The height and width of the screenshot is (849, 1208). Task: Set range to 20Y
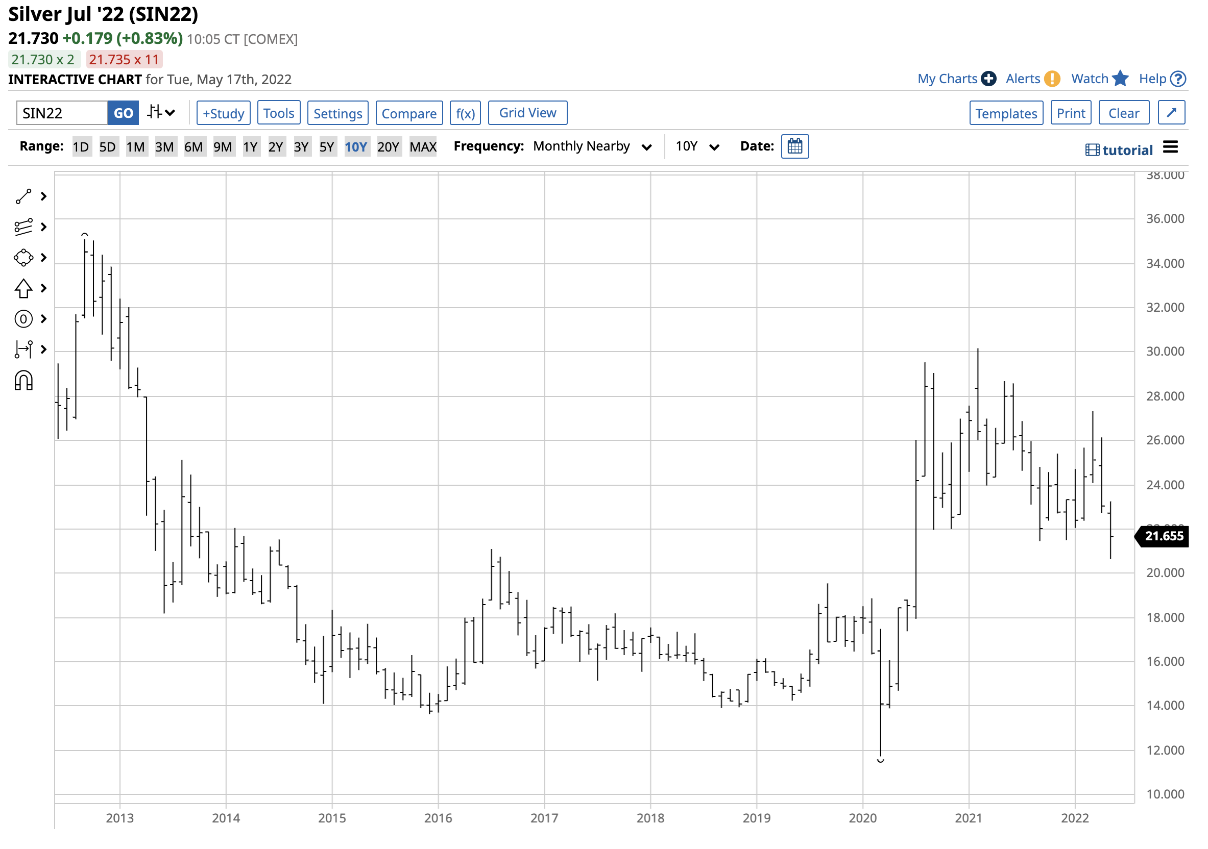390,146
